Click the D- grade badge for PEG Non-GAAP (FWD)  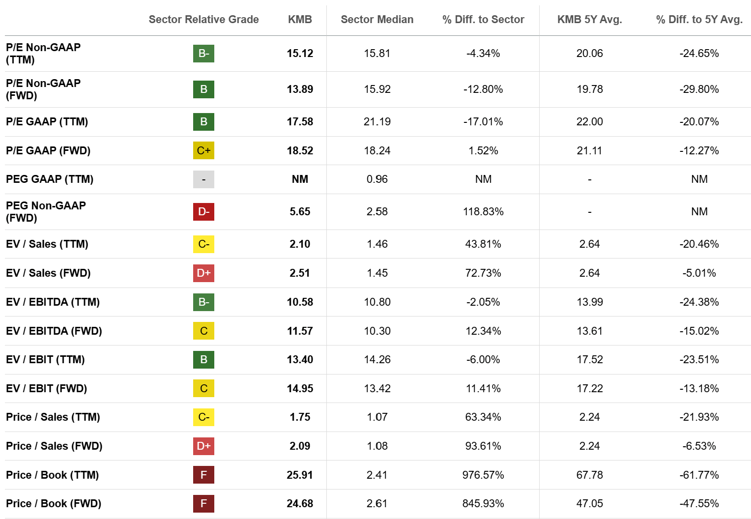click(x=203, y=212)
